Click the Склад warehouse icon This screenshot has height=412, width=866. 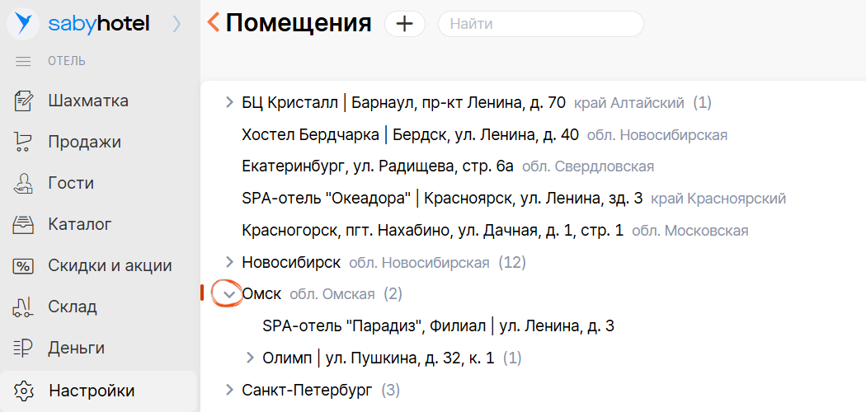[23, 307]
